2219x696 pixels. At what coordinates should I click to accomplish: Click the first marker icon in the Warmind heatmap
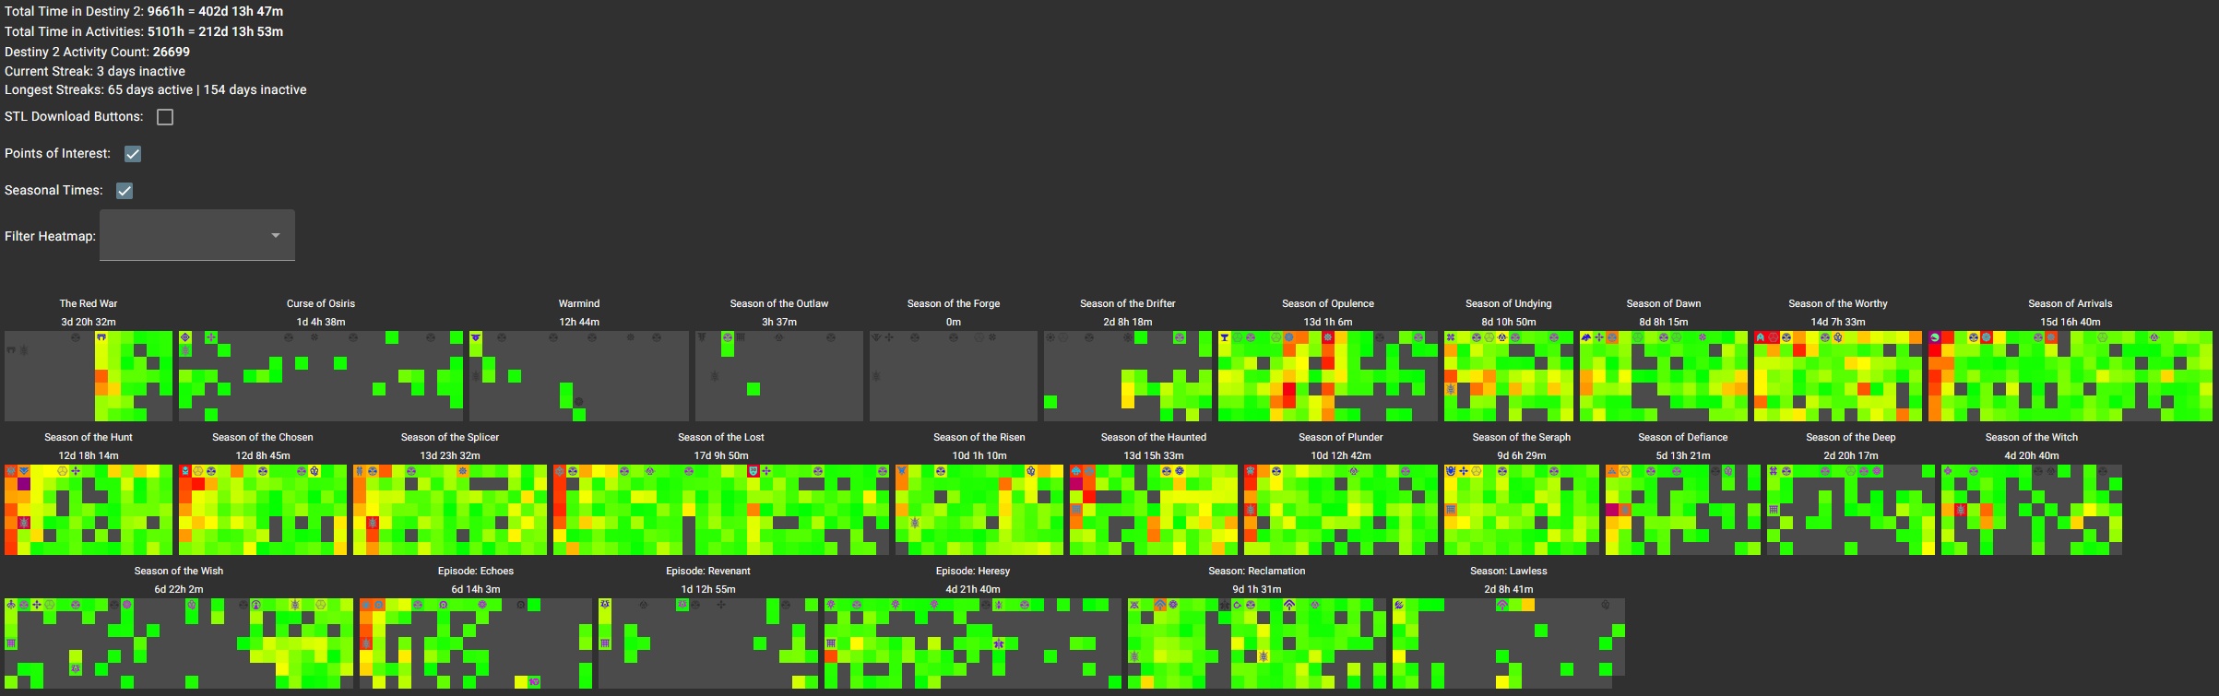tap(476, 337)
